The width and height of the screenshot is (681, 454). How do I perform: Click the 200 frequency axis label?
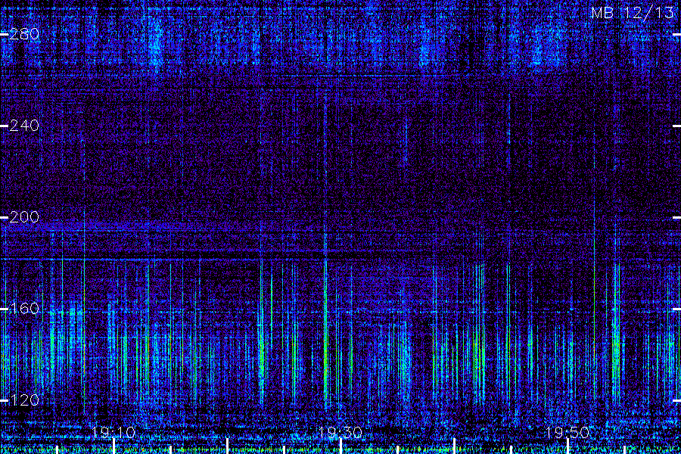coord(24,217)
